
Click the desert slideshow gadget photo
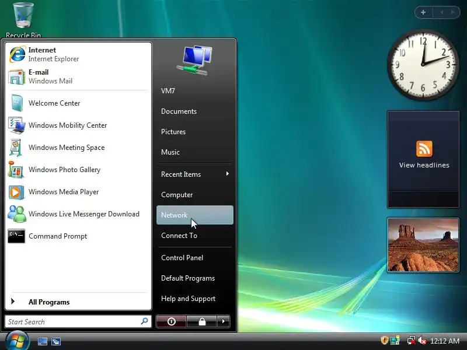pos(423,245)
